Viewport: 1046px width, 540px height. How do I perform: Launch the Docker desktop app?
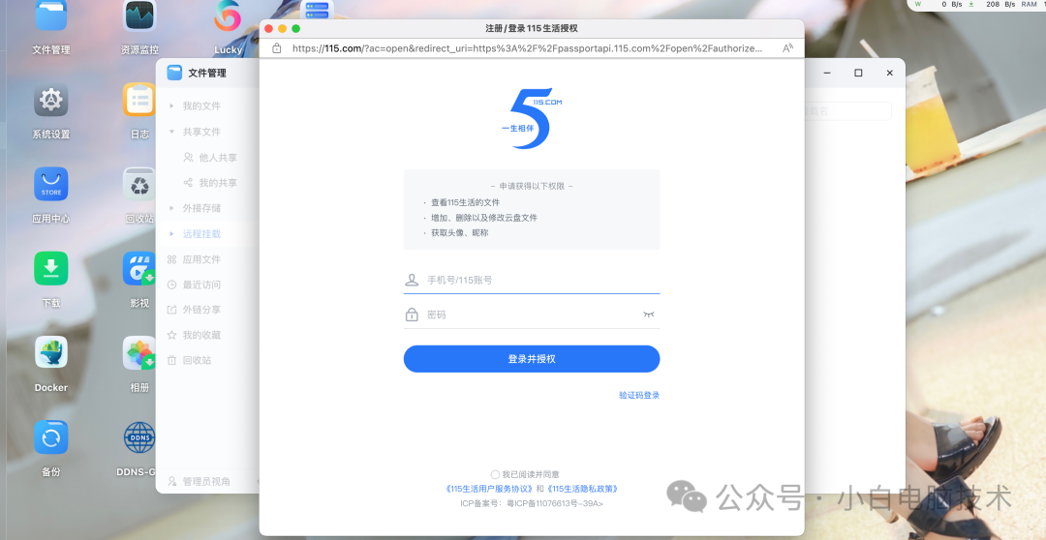pos(51,352)
